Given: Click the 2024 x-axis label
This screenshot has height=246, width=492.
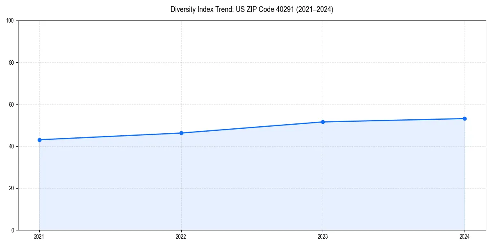Looking at the screenshot, I should click(x=465, y=237).
